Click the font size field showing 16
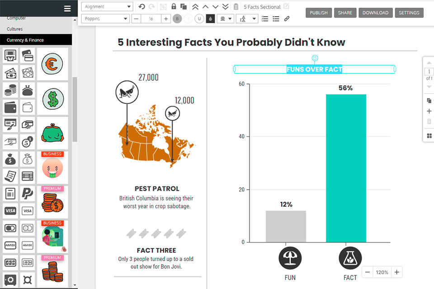This screenshot has width=434, height=289. click(151, 19)
